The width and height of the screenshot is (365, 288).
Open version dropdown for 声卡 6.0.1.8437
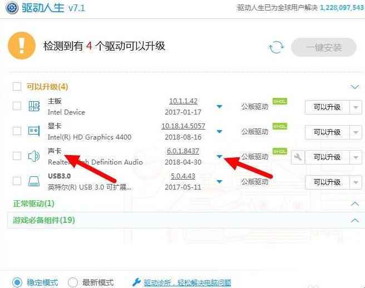point(219,156)
